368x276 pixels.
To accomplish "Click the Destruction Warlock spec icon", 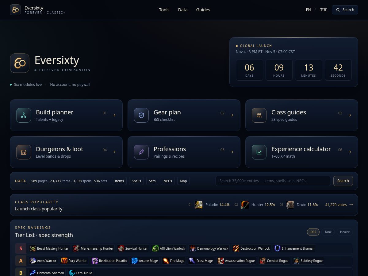I will pos(236,248).
